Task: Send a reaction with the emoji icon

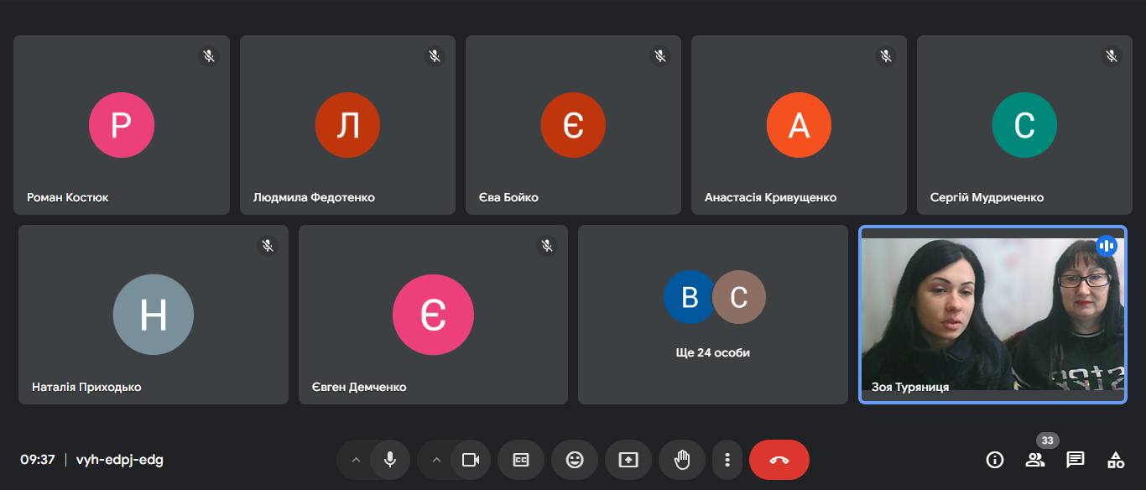Action: point(575,460)
